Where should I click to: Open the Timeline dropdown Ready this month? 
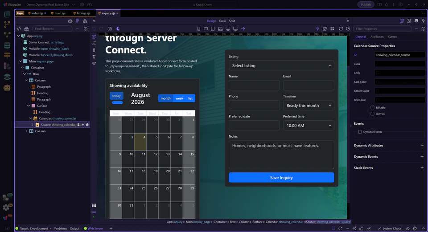coord(309,106)
